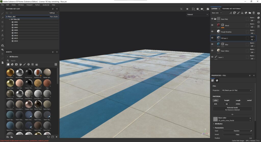This screenshot has width=261, height=142.
Task: Open the Viewport menu
Action: [29, 5]
